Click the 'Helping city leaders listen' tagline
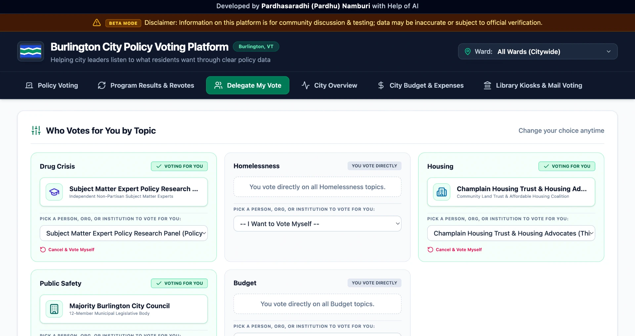Screen dimensions: 635x336 coord(160,60)
